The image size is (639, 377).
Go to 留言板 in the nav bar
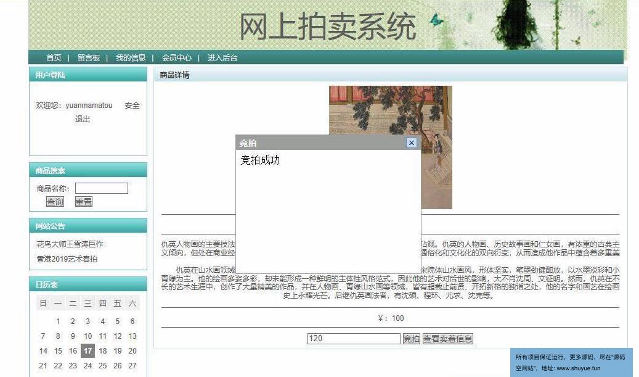coord(89,58)
